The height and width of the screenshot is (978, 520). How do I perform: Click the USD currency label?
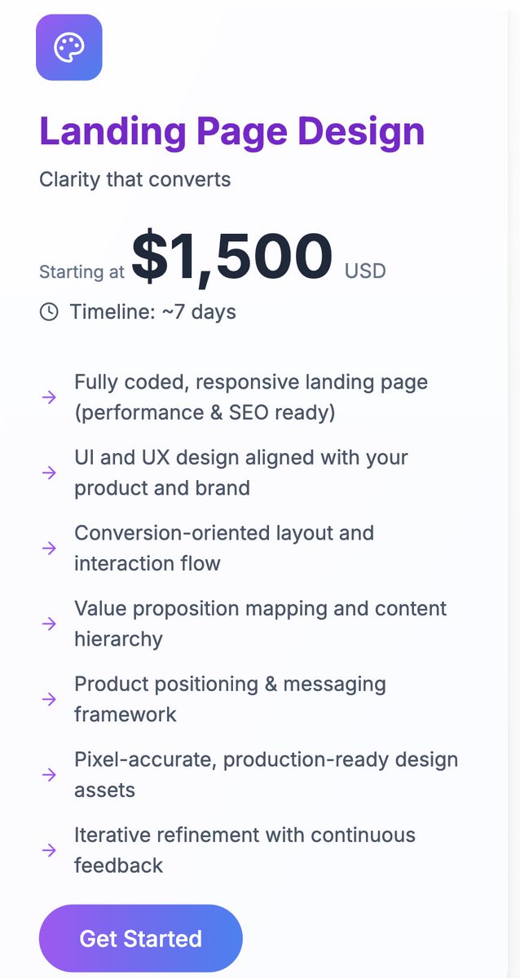tap(365, 271)
